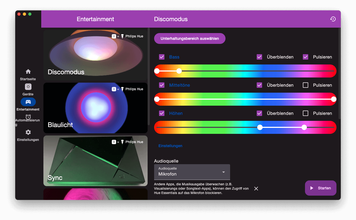Screen dimensions: 356x220
Task: Select the Blaulicht card thumbnail
Action: coord(96,108)
